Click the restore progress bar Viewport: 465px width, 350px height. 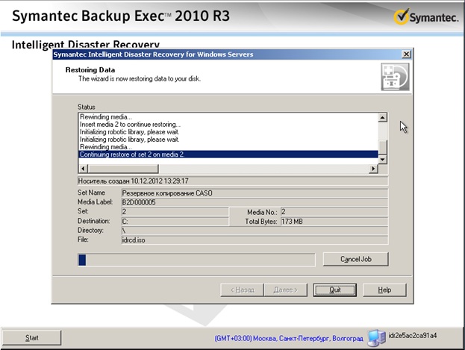pyautogui.click(x=196, y=260)
